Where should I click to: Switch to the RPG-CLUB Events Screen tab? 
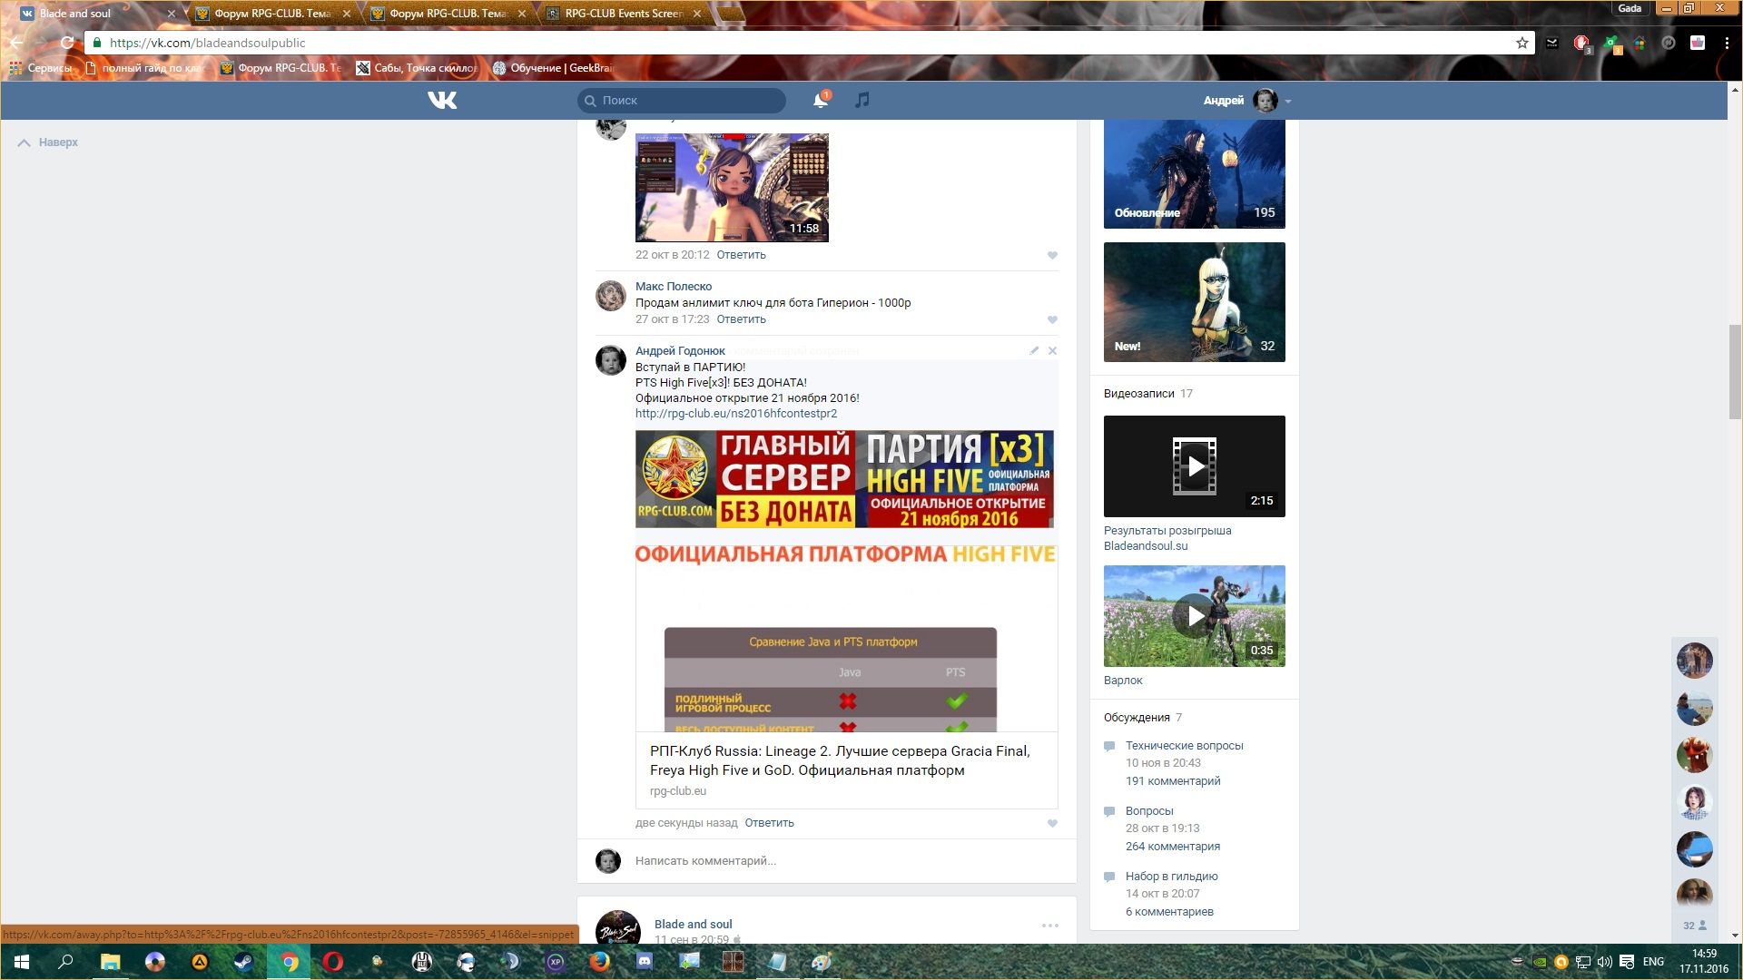click(623, 14)
